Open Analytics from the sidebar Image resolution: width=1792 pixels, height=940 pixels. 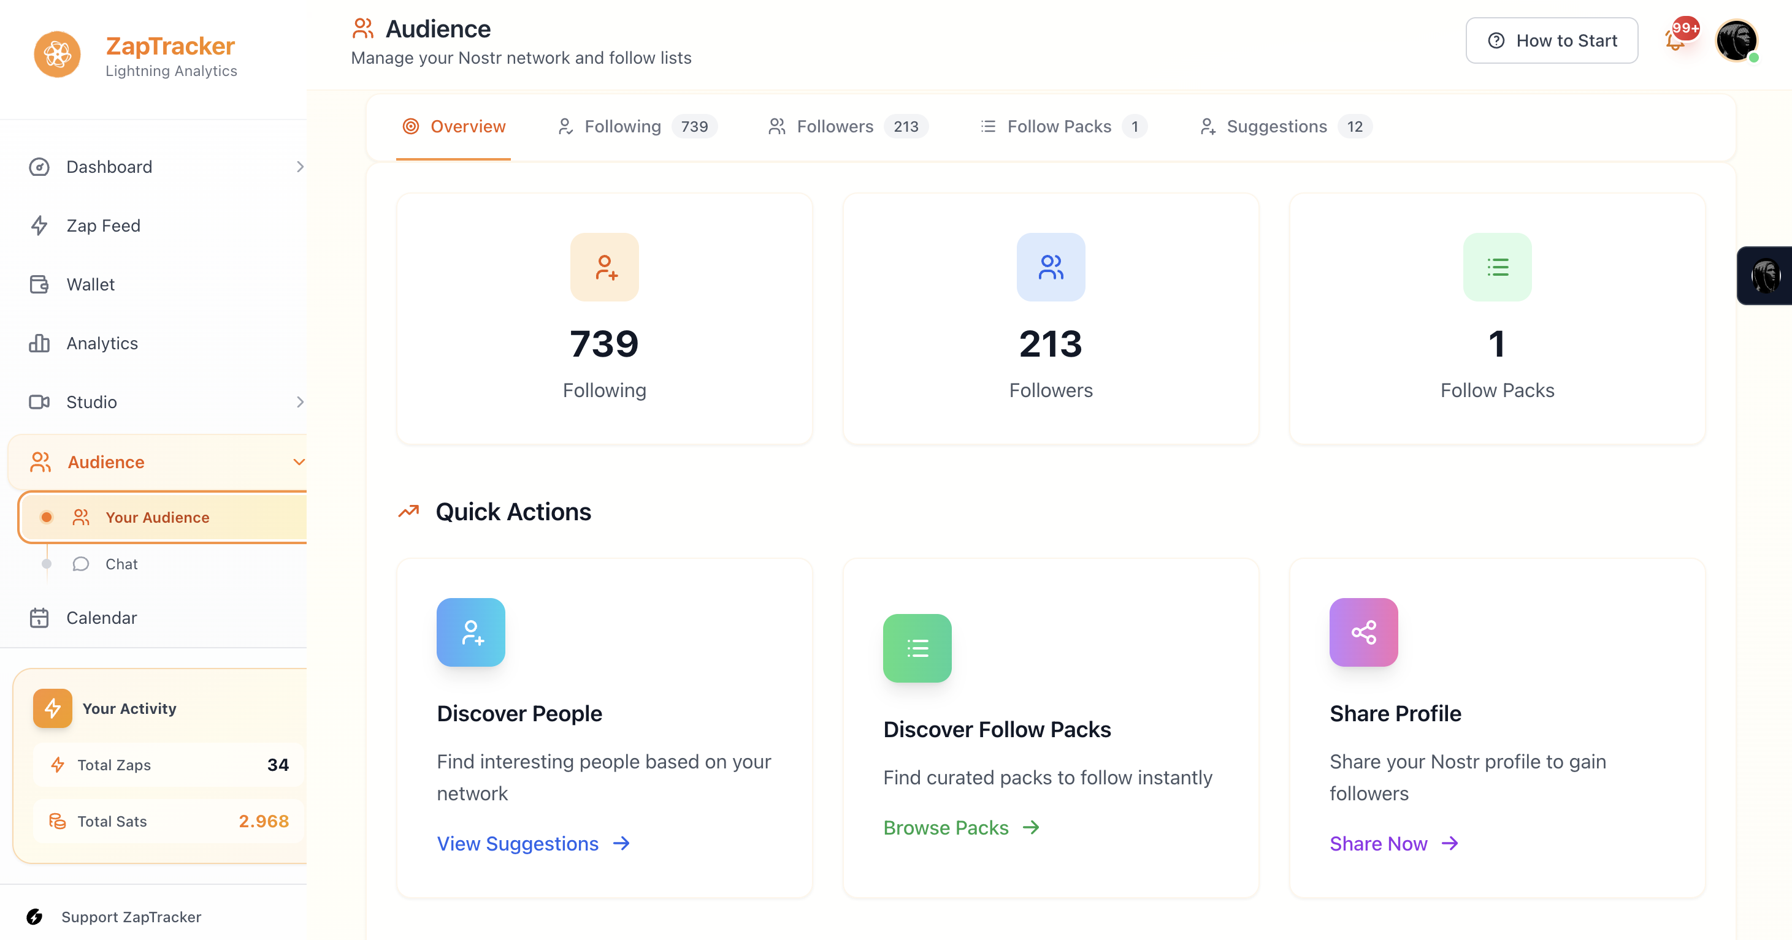click(x=102, y=343)
